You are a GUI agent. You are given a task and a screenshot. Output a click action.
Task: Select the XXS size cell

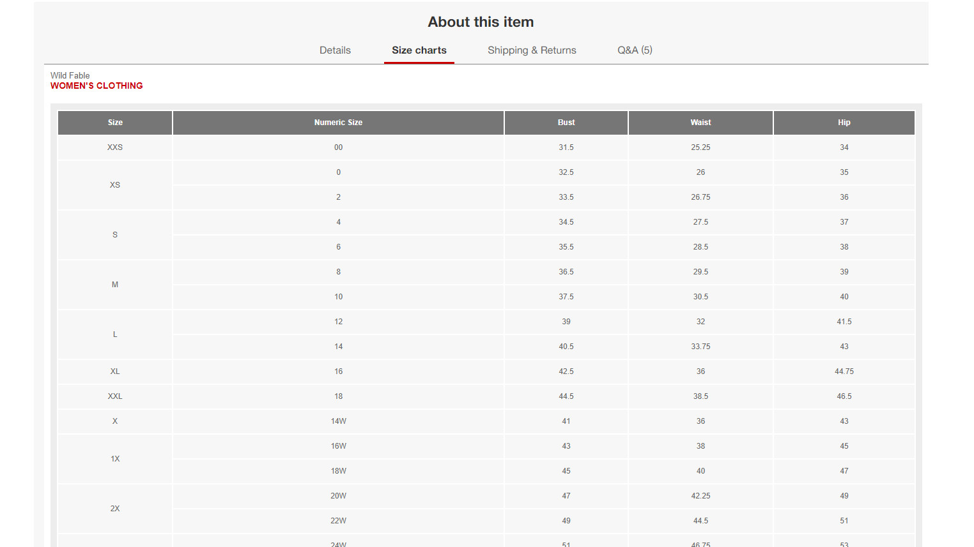click(115, 147)
